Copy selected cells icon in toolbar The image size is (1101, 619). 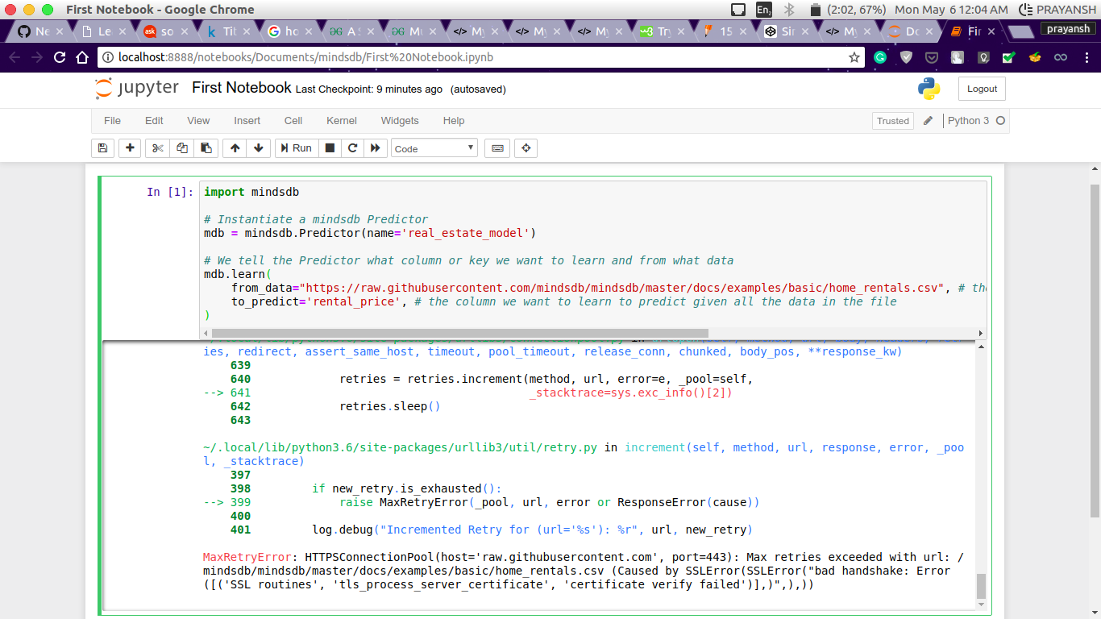coord(182,148)
